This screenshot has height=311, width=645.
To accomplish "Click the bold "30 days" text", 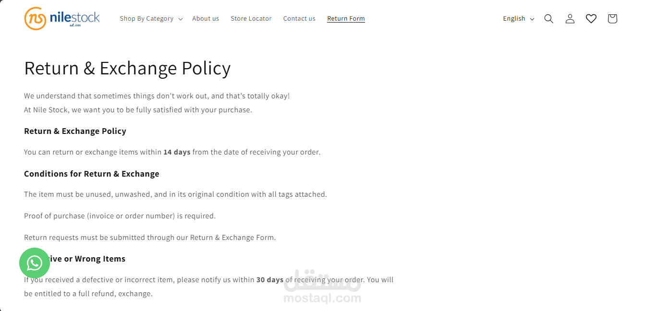I will click(269, 280).
